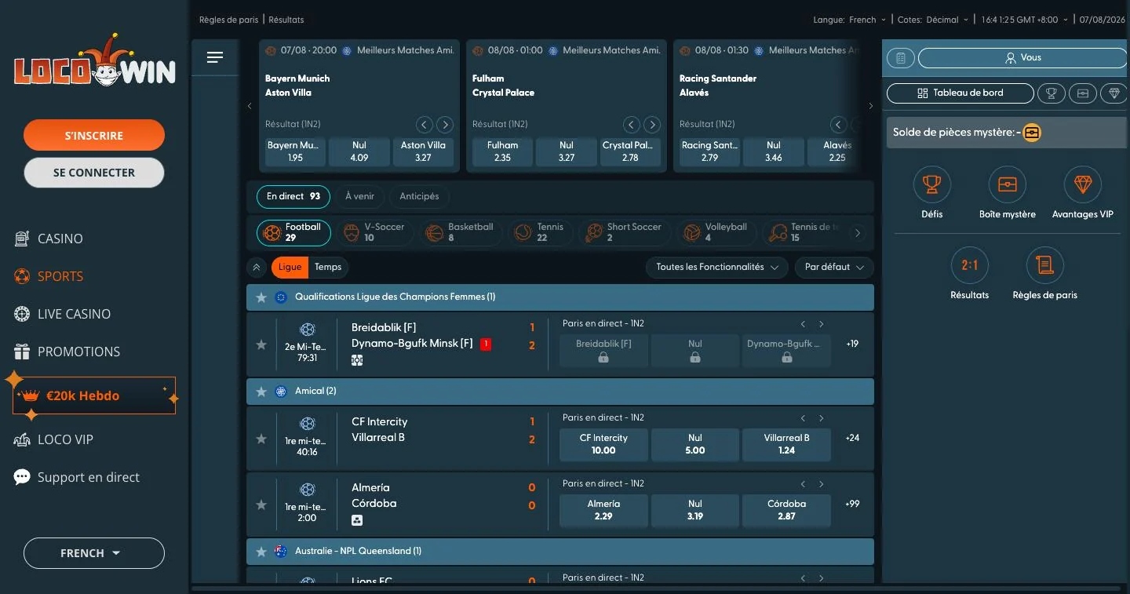Viewport: 1130px width, 594px height.
Task: Show more sports with the right arrow
Action: pos(858,233)
